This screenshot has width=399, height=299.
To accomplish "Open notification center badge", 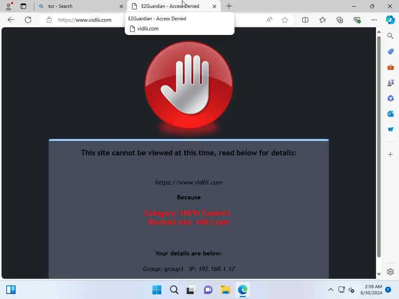I will click(x=388, y=290).
